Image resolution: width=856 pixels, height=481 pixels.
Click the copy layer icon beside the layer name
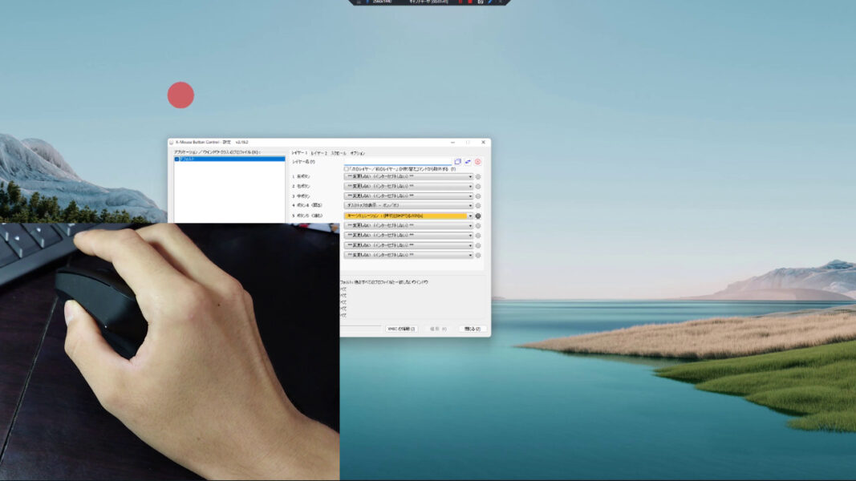[457, 161]
